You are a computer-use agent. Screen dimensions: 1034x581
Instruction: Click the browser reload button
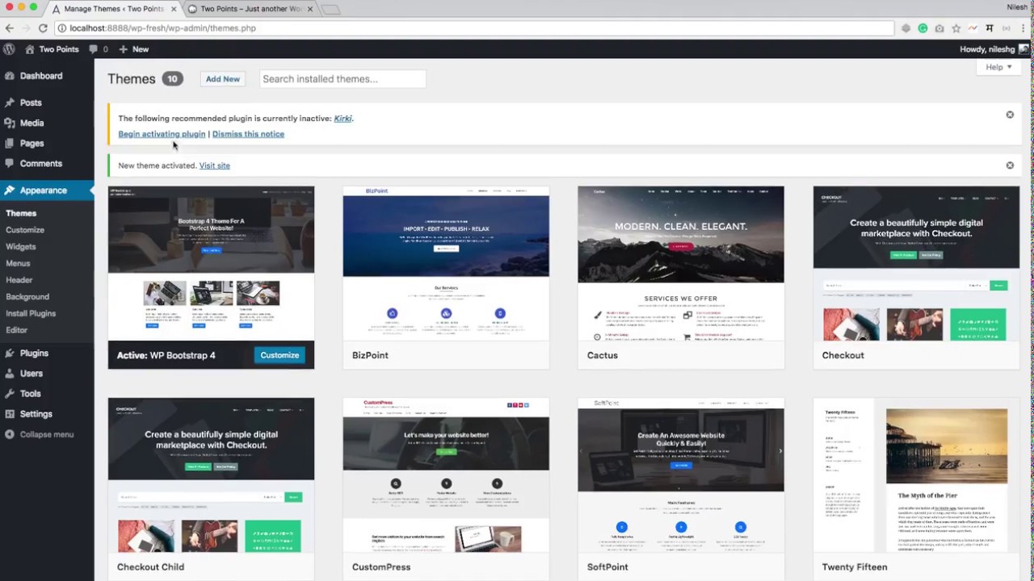tap(43, 28)
